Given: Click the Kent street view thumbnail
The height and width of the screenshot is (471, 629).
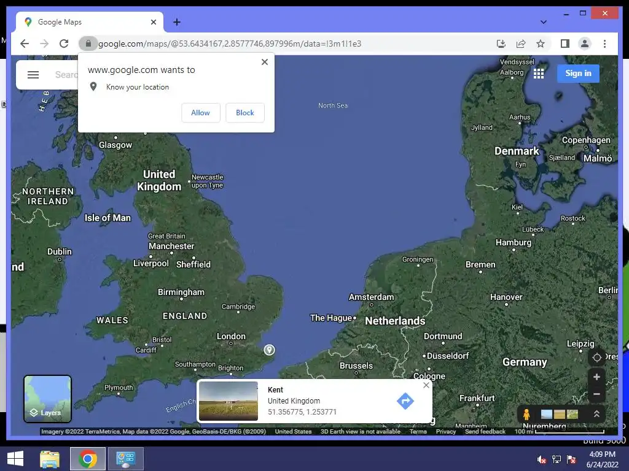Looking at the screenshot, I should click(229, 401).
